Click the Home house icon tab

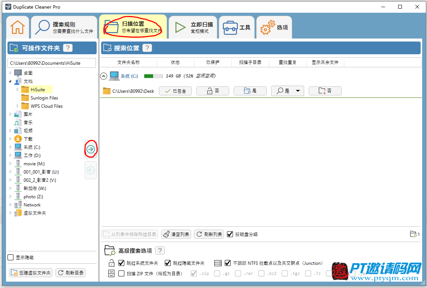pyautogui.click(x=18, y=27)
